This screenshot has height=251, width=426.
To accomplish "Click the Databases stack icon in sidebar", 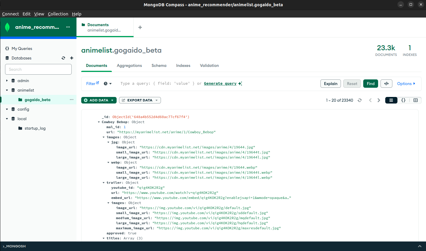I will point(7,58).
